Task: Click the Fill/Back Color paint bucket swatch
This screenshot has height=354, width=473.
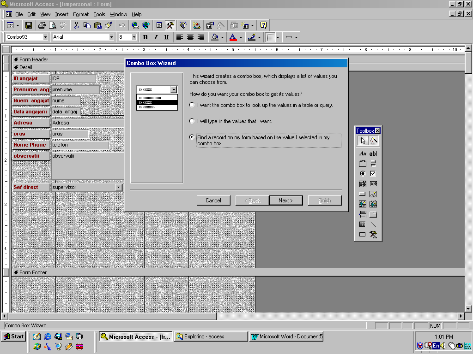Action: pos(215,37)
